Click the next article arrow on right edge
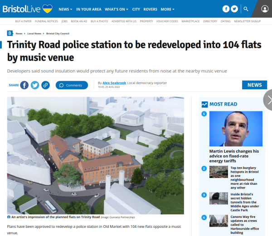 tap(267, 99)
